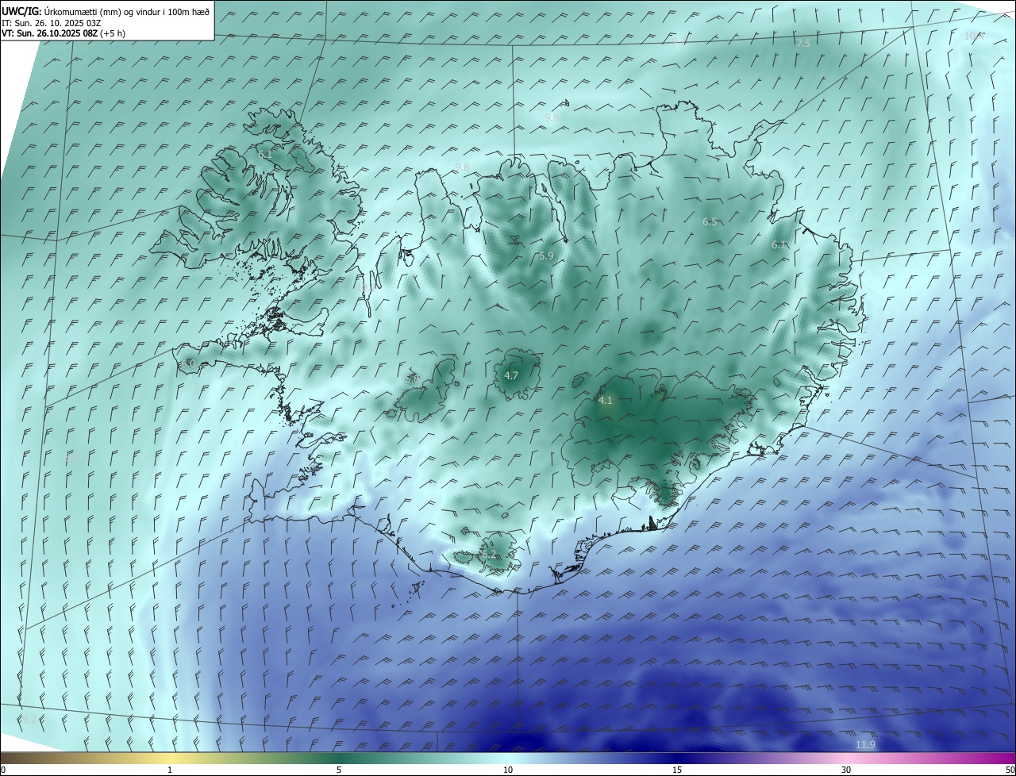Click the 5.9 value label in the north
Screen dimensions: 1016x776
click(x=546, y=255)
